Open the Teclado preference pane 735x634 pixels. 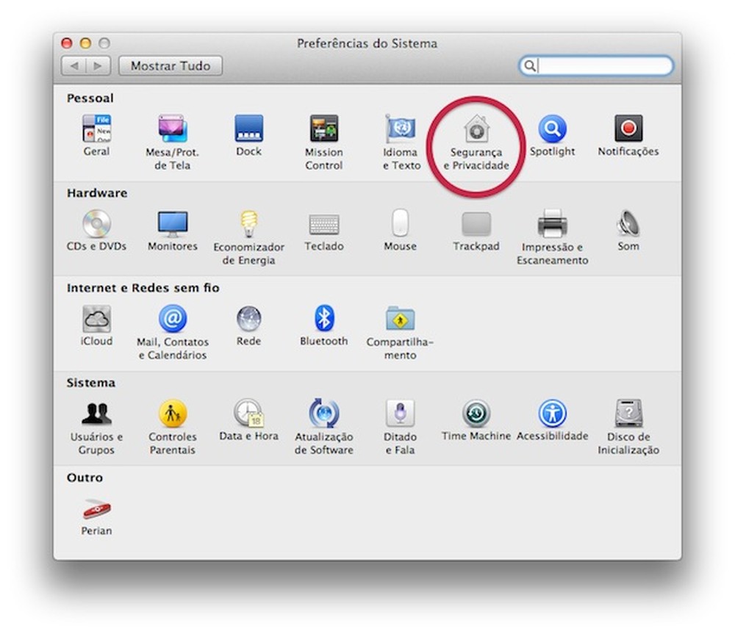323,224
